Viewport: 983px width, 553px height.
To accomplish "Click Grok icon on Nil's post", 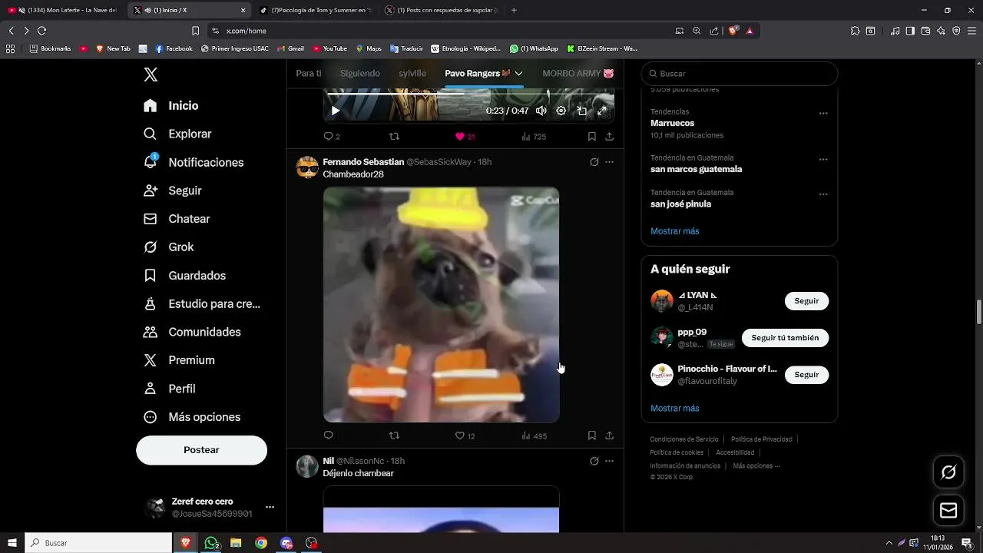I will (x=594, y=461).
